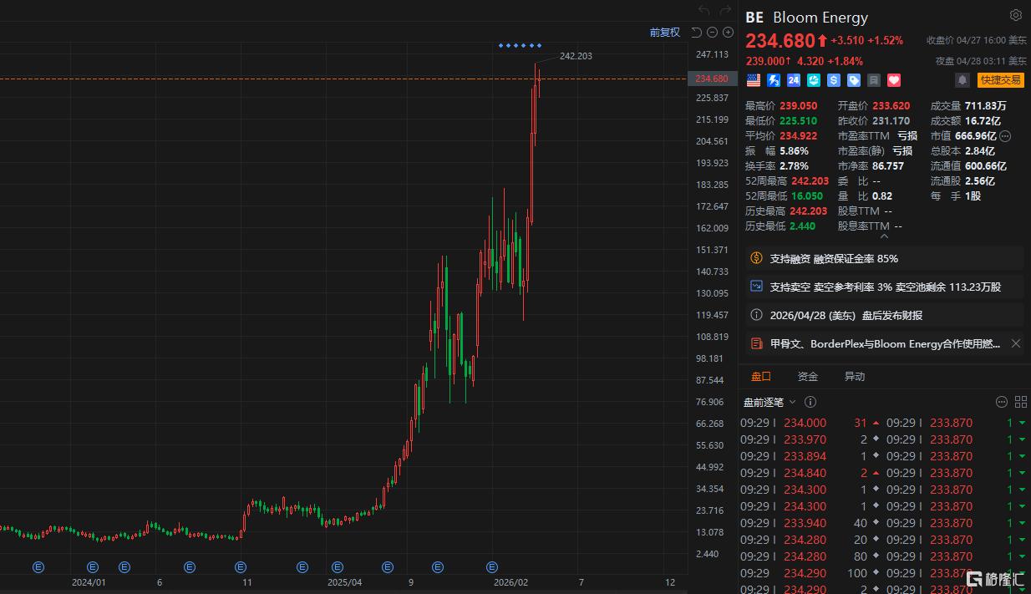Zoom out the chart with the minus icon
The width and height of the screenshot is (1031, 594).
[x=712, y=33]
